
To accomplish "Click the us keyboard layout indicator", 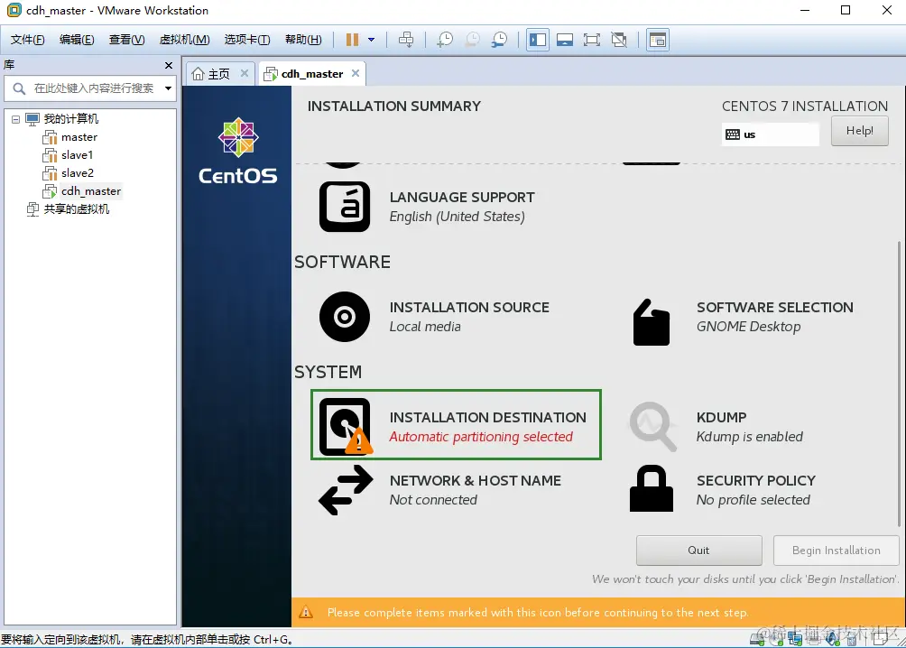I will (771, 134).
